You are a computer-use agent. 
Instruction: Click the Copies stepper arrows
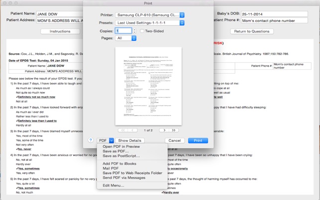(x=134, y=31)
